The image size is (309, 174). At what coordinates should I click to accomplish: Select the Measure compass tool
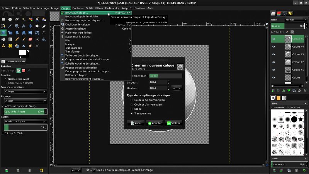[24, 26]
